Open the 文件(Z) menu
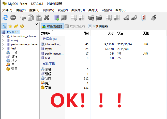Viewport: 167px width, 119px height. click(7, 10)
